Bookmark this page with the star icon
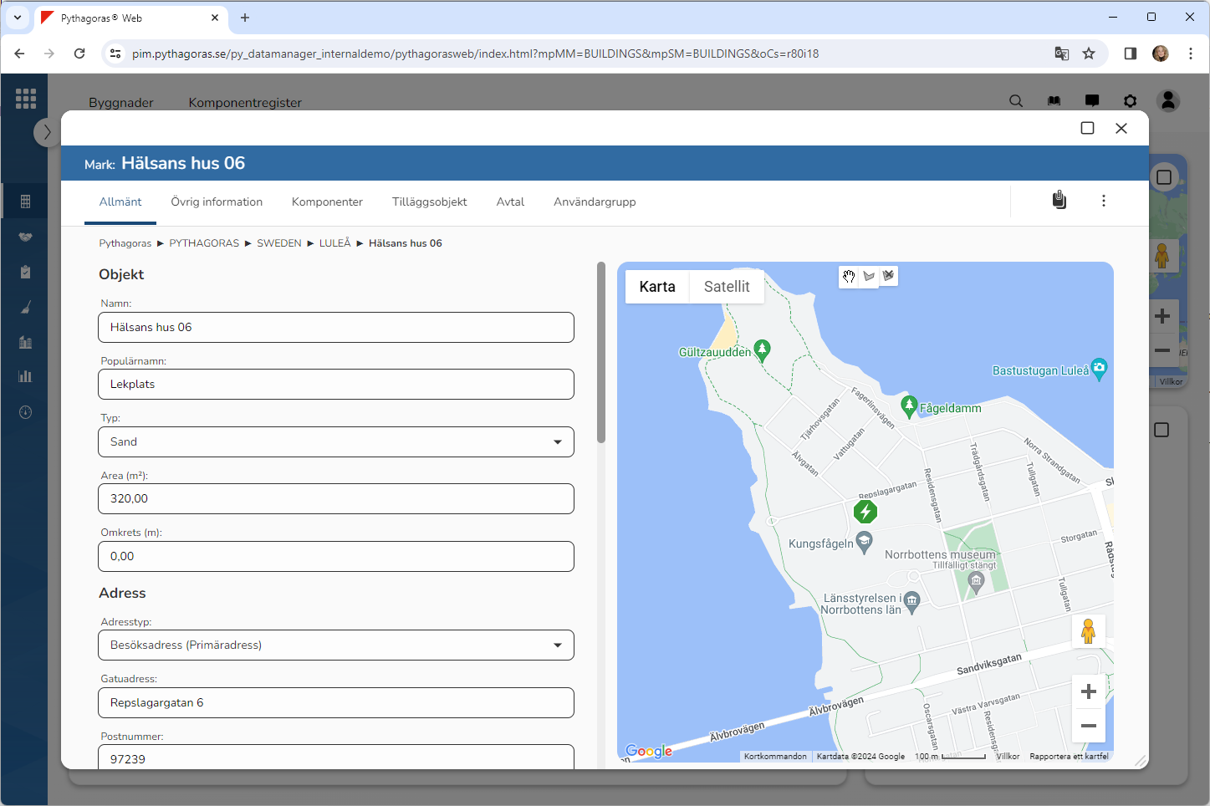This screenshot has width=1210, height=806. click(1089, 54)
